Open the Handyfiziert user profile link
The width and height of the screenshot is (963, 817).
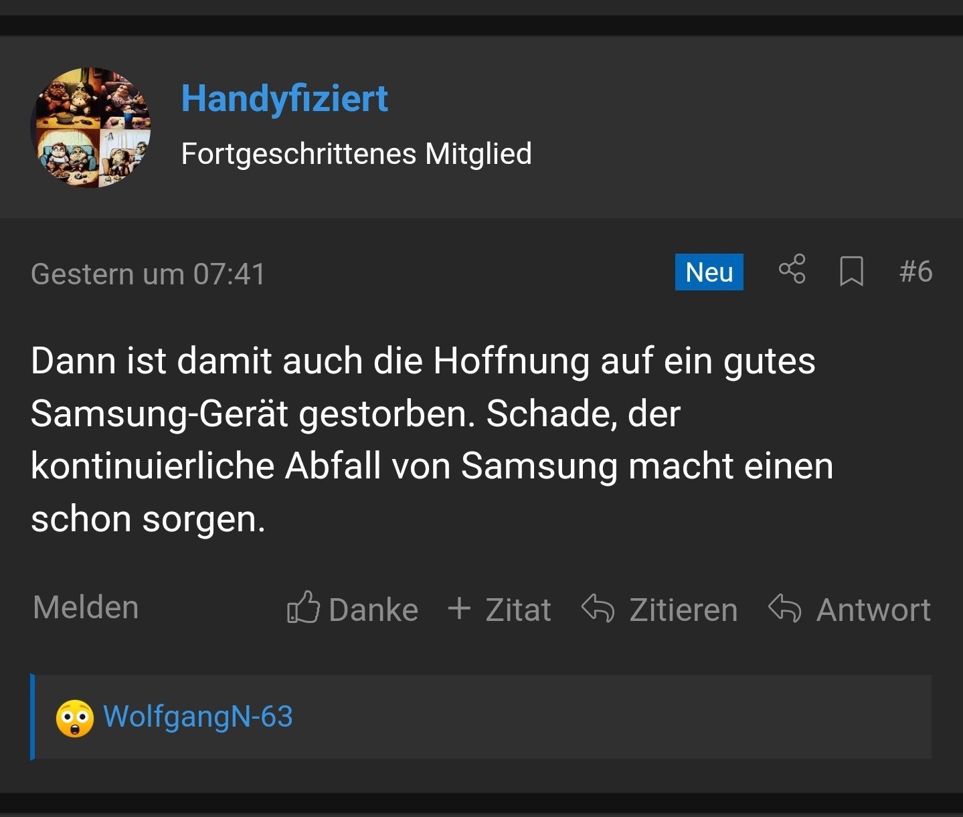(x=284, y=99)
